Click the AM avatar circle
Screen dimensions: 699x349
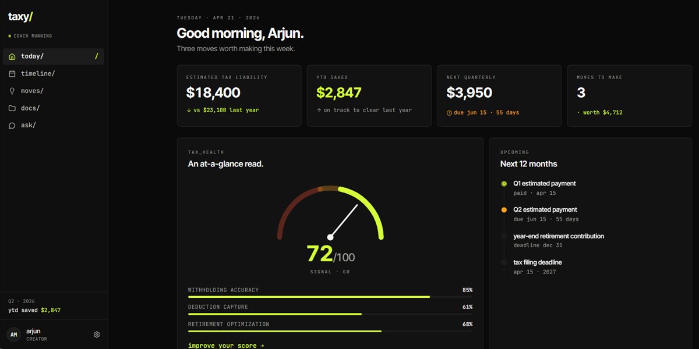tap(13, 334)
